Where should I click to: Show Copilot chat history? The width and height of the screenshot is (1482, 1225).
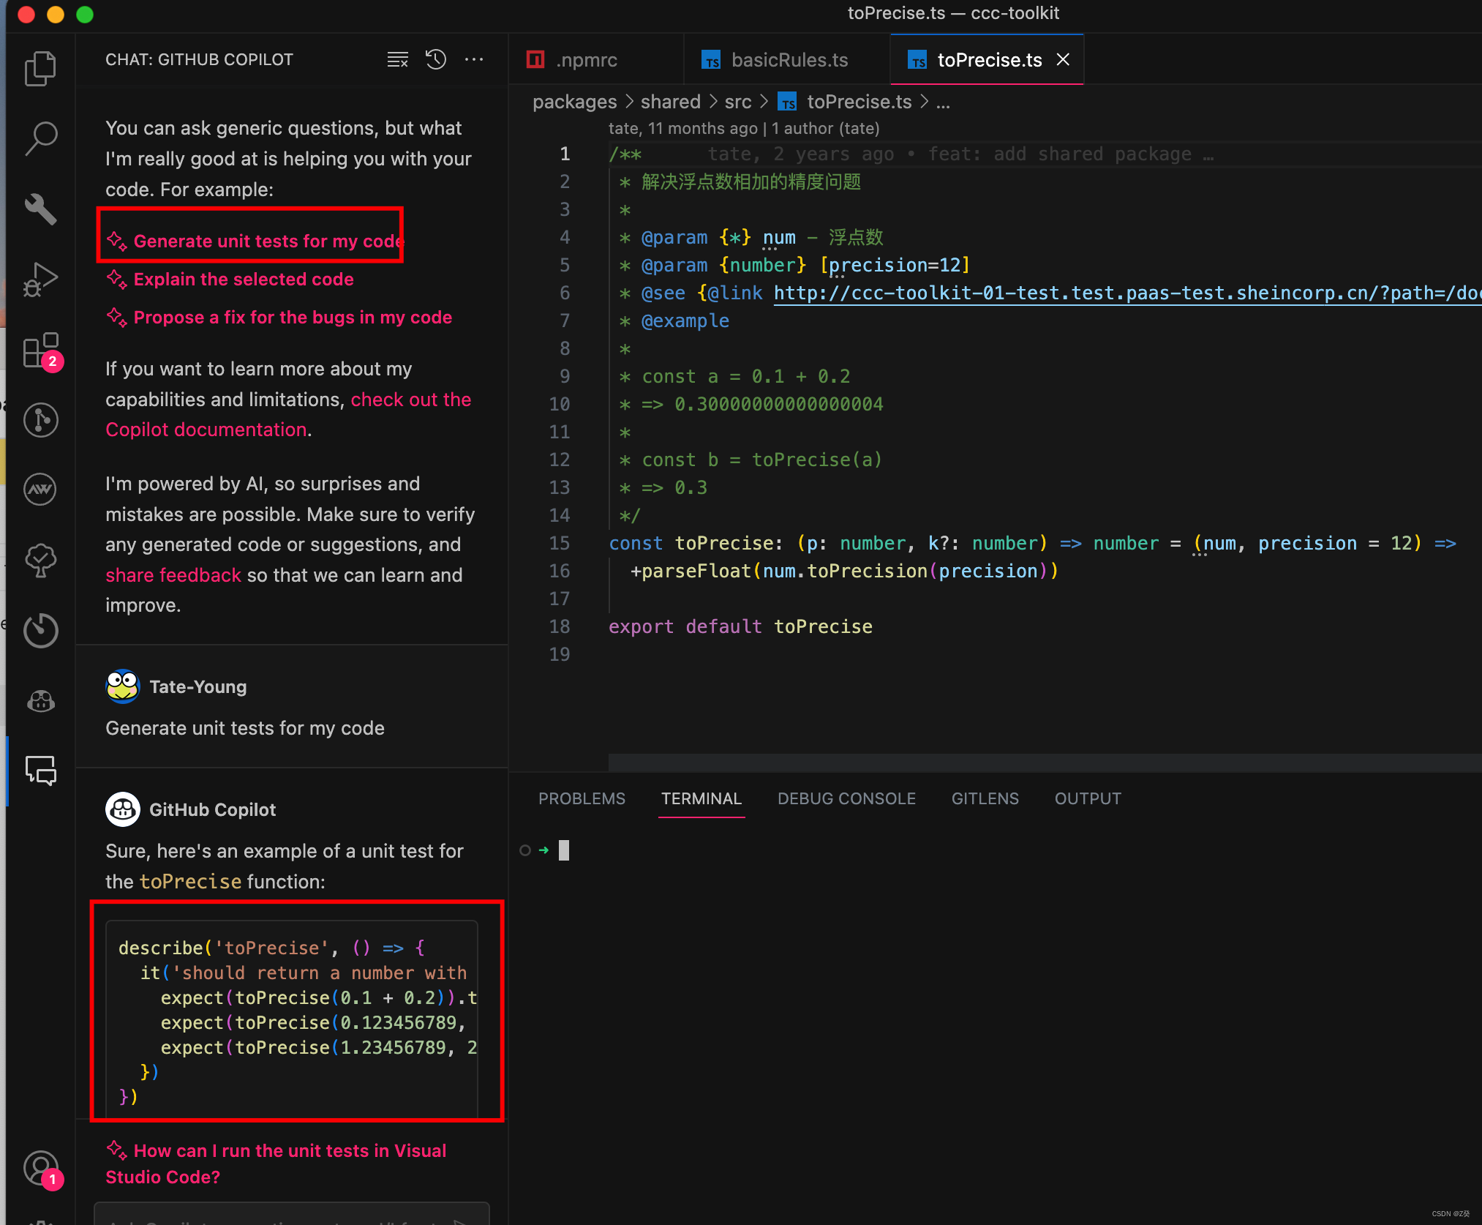click(436, 59)
